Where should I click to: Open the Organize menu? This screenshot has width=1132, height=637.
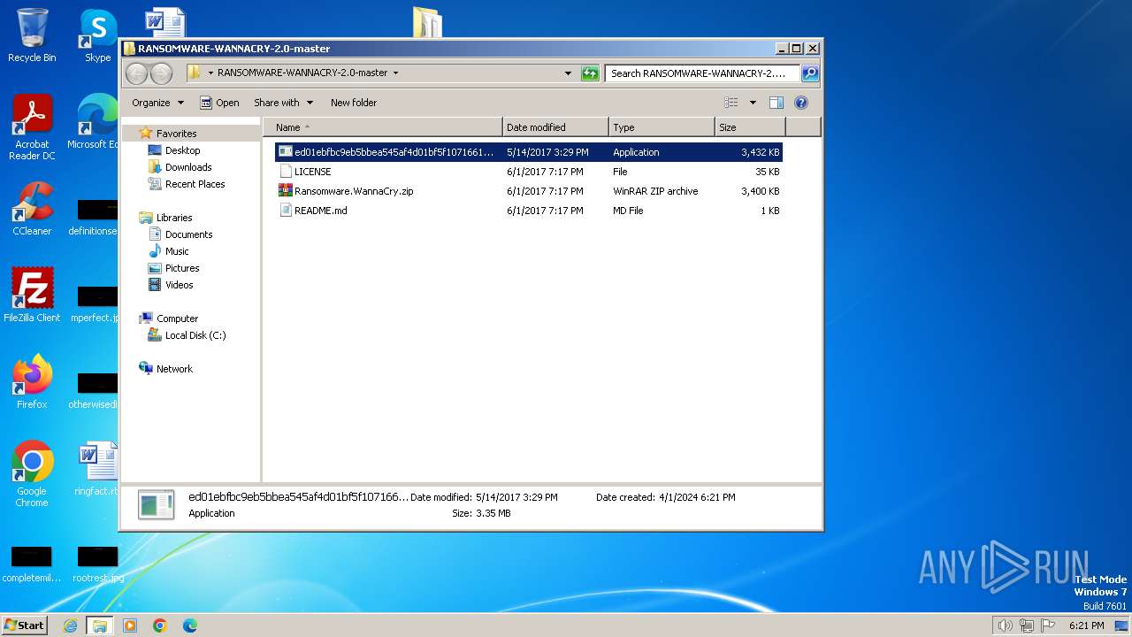(157, 103)
